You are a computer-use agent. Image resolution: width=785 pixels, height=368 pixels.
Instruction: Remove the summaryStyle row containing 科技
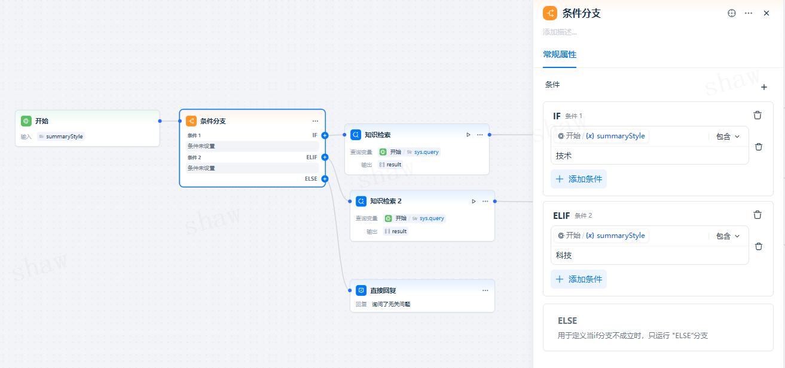[x=759, y=246]
